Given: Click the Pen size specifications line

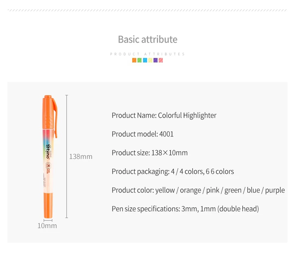Looking at the screenshot, I should (185, 209).
